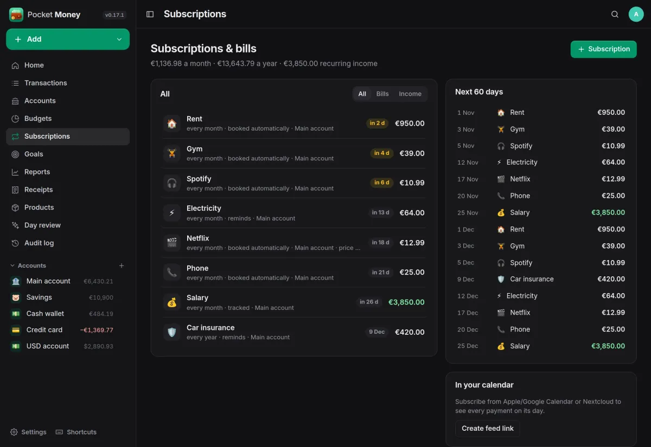This screenshot has height=447, width=651.
Task: Open search with the magnifier icon
Action: (x=615, y=14)
